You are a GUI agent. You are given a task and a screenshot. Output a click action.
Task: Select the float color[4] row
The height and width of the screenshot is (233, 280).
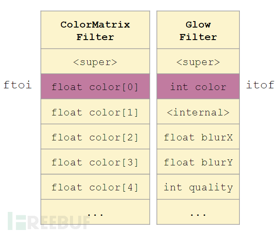pyautogui.click(x=95, y=187)
